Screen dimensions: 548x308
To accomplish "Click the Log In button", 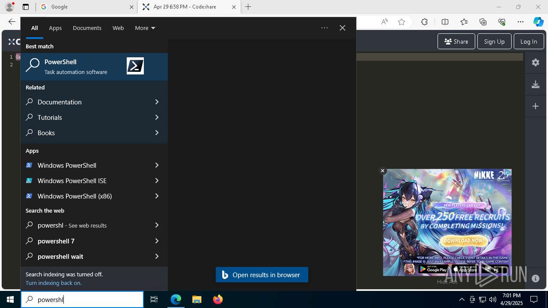I will [529, 41].
